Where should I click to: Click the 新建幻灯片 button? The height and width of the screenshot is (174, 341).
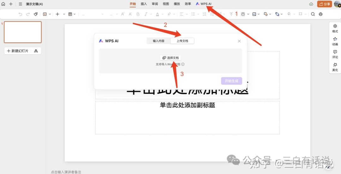[18, 51]
